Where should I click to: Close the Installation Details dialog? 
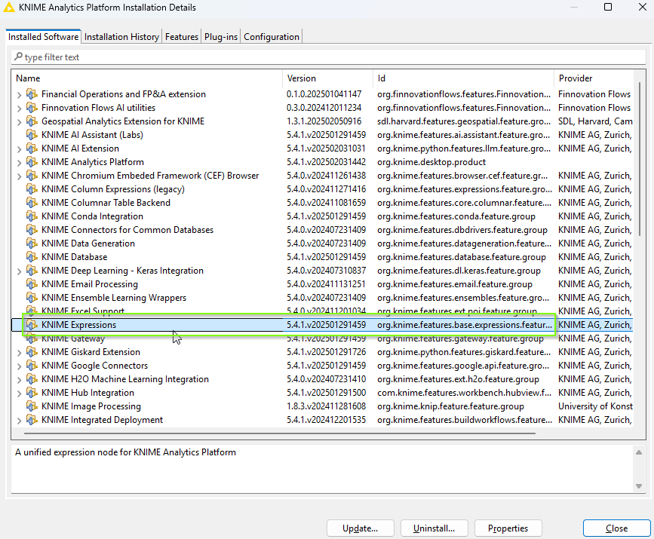pyautogui.click(x=616, y=528)
